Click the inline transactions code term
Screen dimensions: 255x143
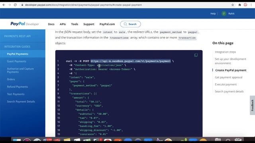coord(119,38)
